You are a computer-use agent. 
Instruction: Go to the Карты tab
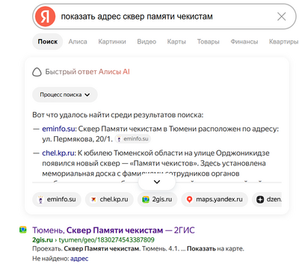coord(176,42)
